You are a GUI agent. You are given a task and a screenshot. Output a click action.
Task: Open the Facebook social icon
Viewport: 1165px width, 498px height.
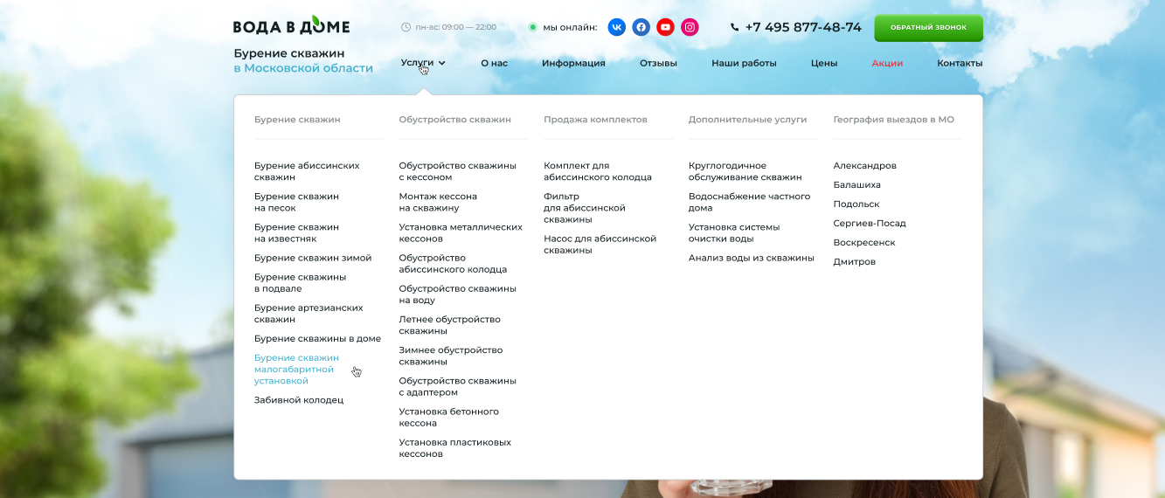point(641,27)
